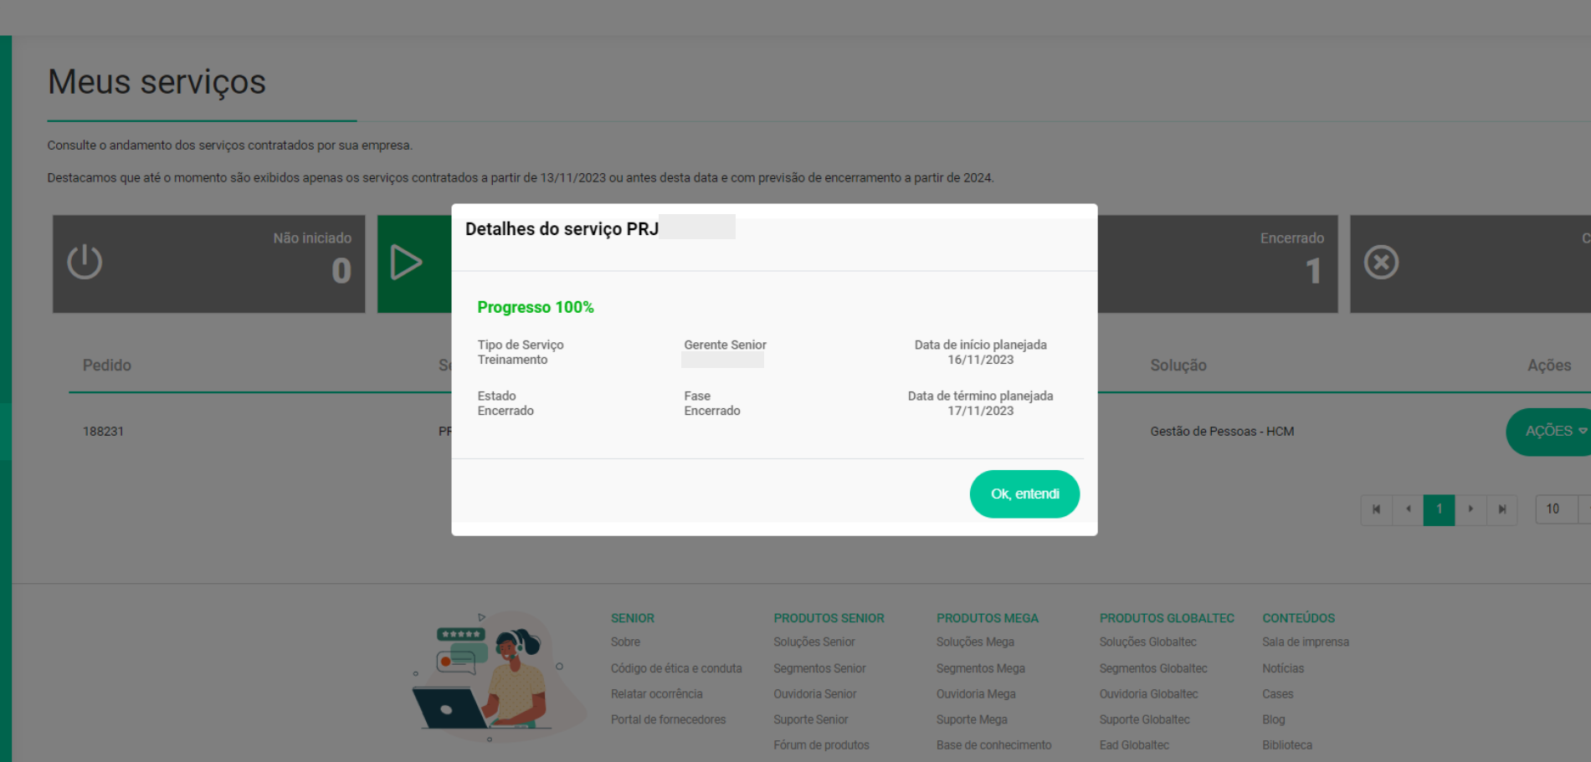Open the rows per page selector showing 10
Screen dimensions: 1591x762
[1562, 509]
